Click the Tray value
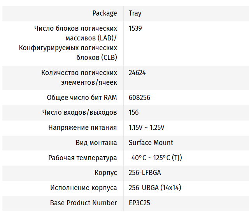The height and width of the screenshot is (215, 249). pos(135,13)
